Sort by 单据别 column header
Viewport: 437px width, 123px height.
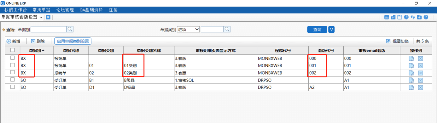click(37, 50)
